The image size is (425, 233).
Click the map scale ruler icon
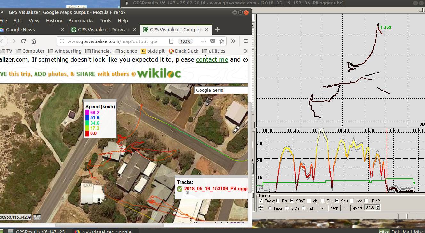pos(37,217)
